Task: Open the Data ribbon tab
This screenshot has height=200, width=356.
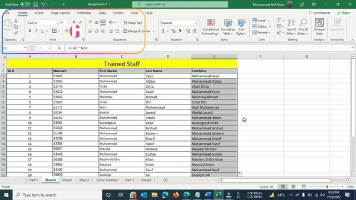Action: coord(102,13)
